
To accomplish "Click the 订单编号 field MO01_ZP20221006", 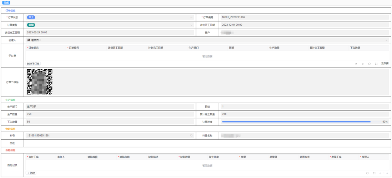I will 305,17.
